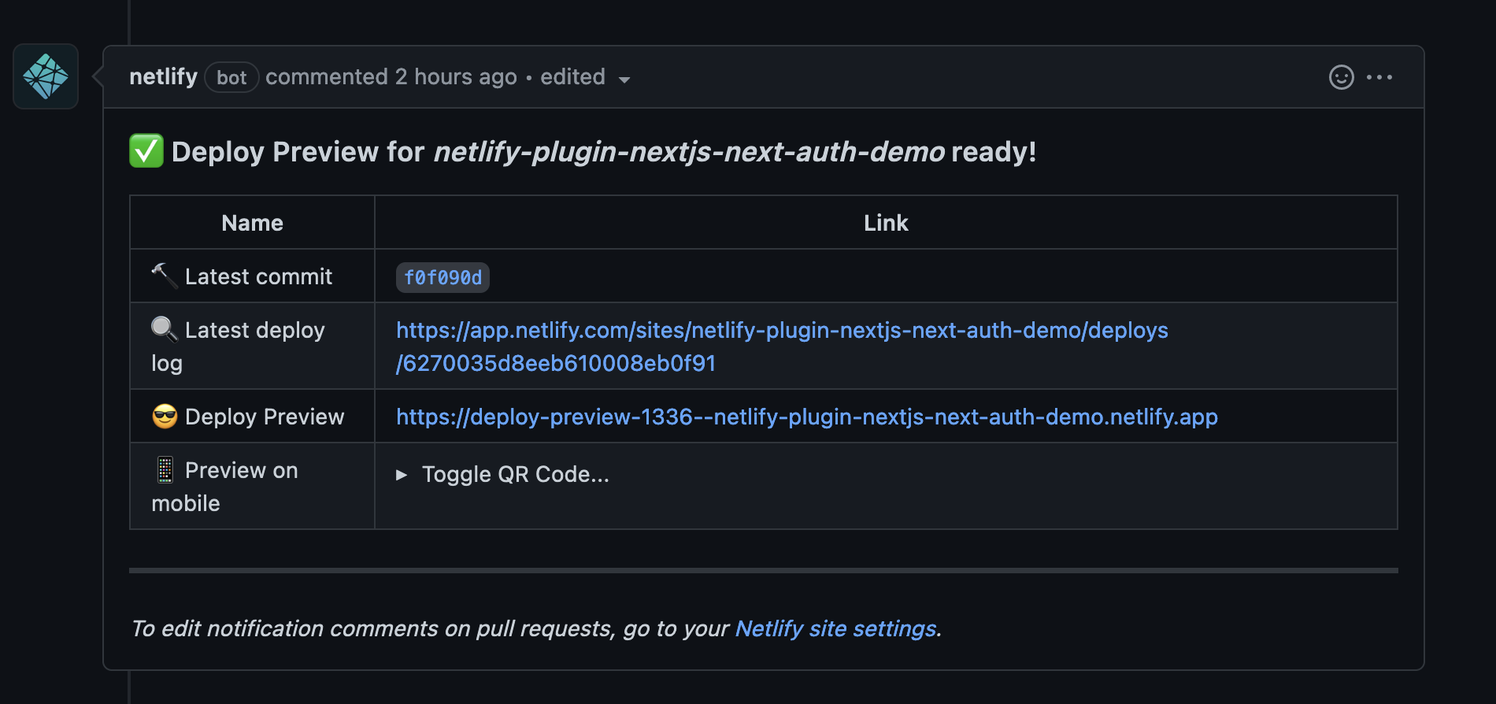Screen dimensions: 1496x704
Task: Click the 'Deploy Preview for' heading text
Action: click(x=298, y=151)
